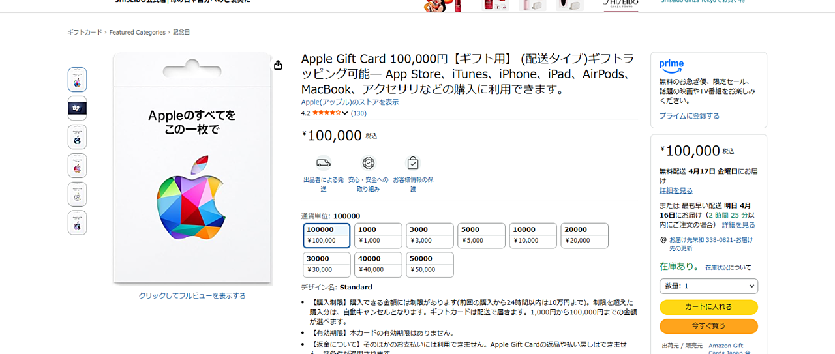835x354 pixels.
Task: Select the fifth product thumbnail
Action: (x=77, y=194)
